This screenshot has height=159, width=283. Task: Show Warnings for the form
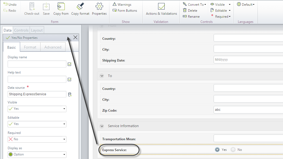click(x=122, y=4)
